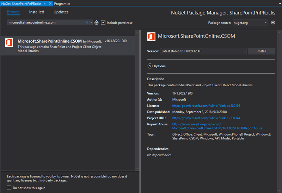Clear the search box with the X icon
The image size is (282, 193).
87,23
